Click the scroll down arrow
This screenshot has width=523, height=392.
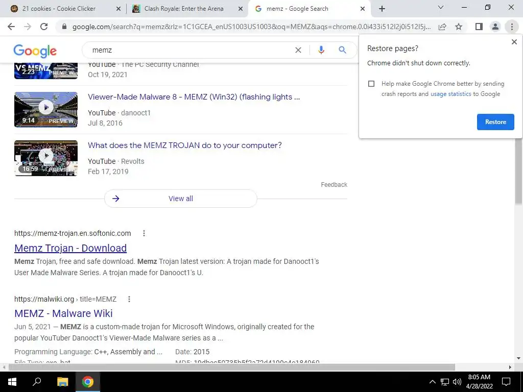click(518, 358)
